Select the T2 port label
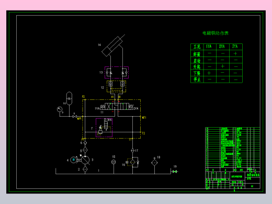 143,133
